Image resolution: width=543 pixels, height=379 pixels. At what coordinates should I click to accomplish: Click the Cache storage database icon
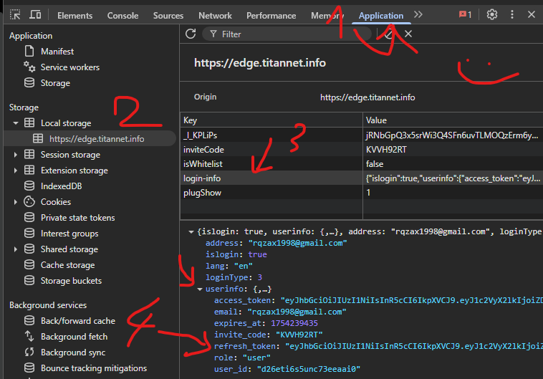29,264
